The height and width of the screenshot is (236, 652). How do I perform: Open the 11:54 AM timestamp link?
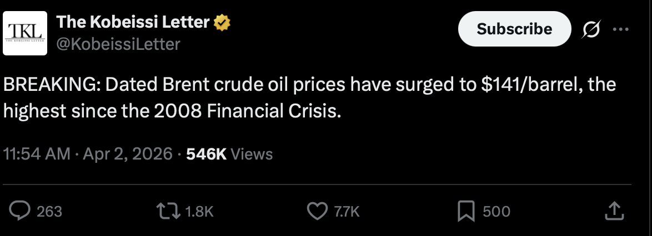point(37,154)
